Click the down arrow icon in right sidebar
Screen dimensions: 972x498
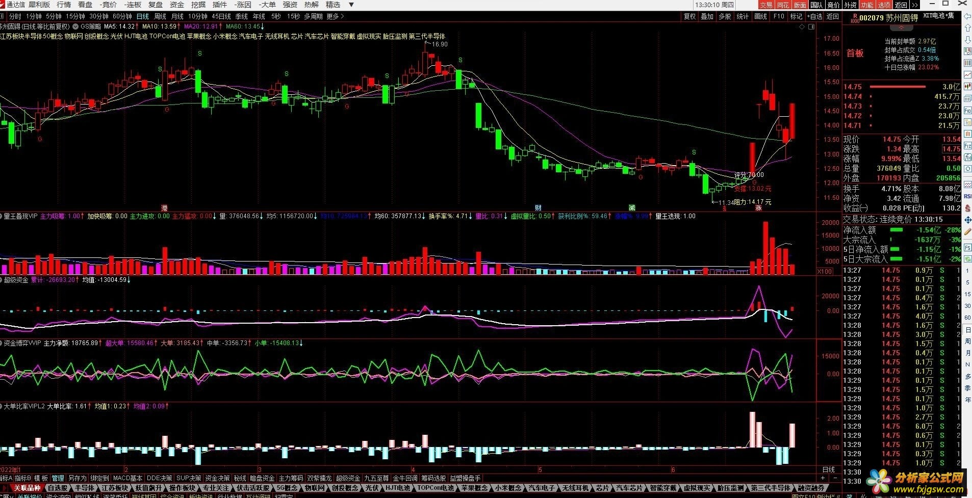click(968, 40)
